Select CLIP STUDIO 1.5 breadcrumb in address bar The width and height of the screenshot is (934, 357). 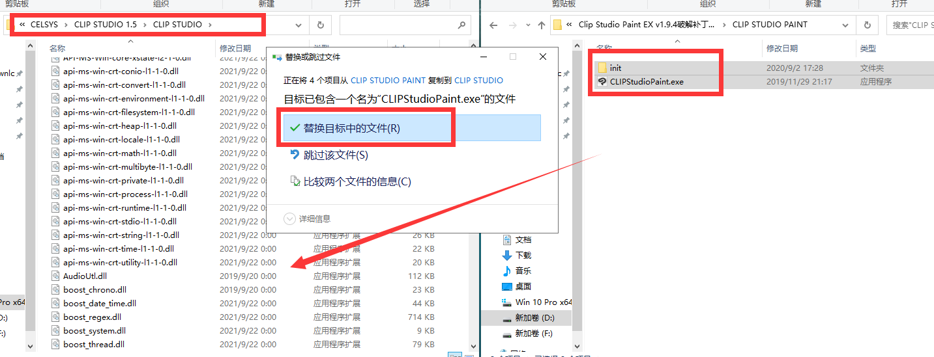[x=106, y=25]
